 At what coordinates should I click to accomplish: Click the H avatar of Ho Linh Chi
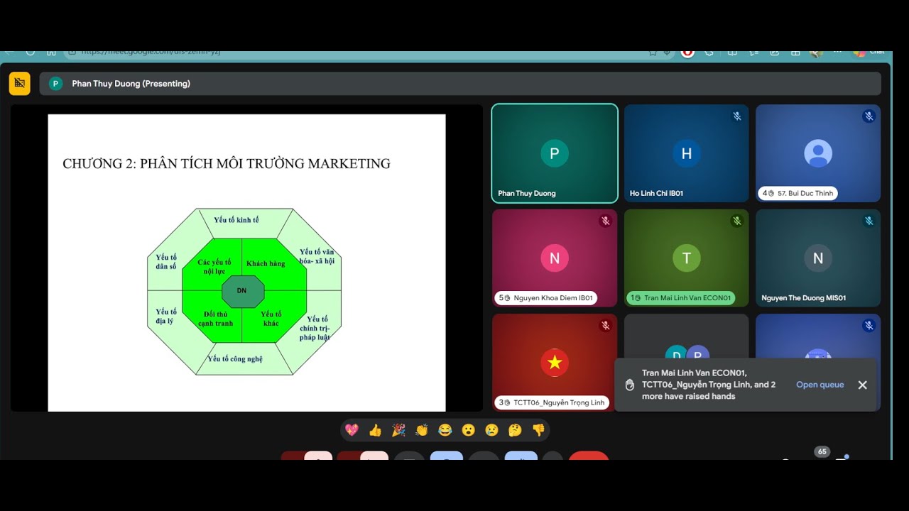686,153
